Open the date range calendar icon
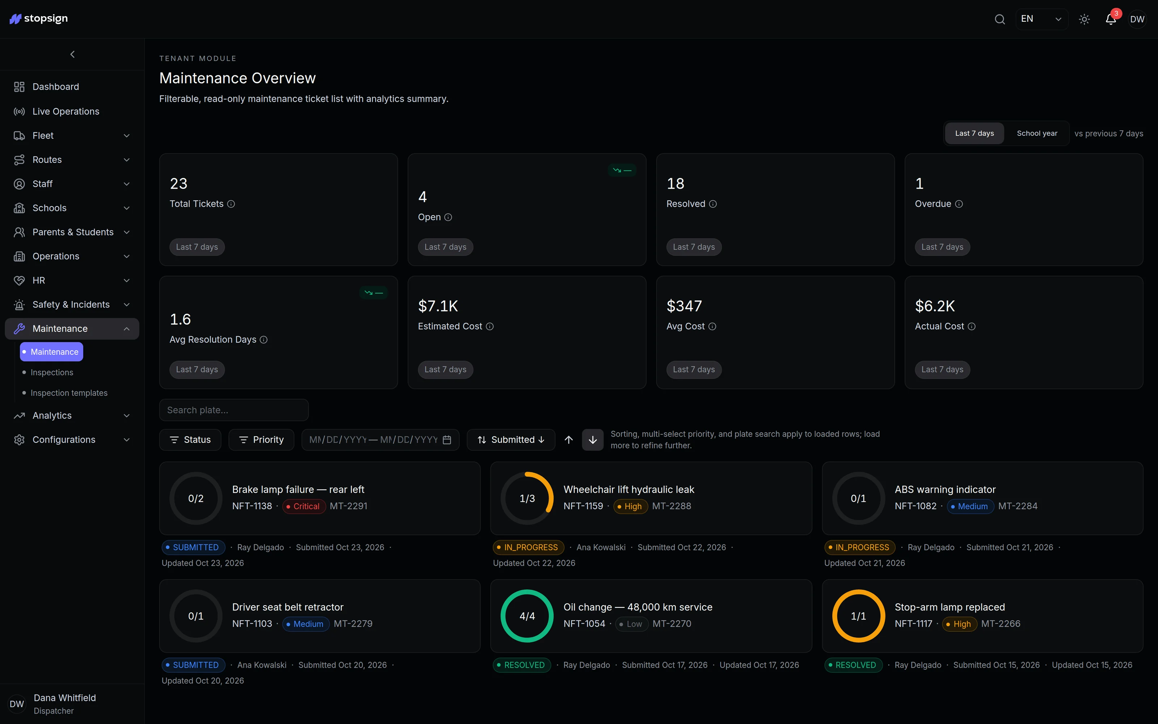The width and height of the screenshot is (1158, 724). (x=447, y=440)
